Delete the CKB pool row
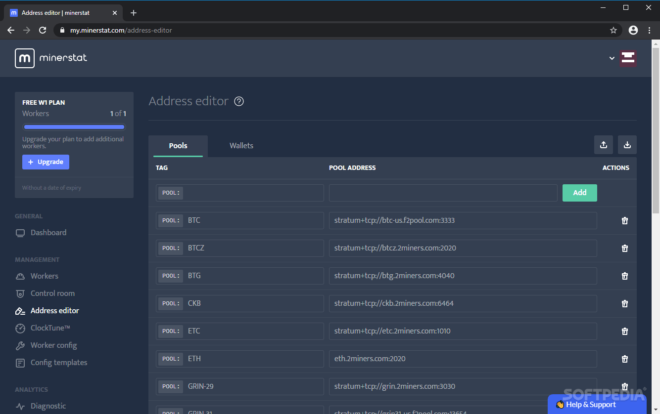This screenshot has height=414, width=660. pyautogui.click(x=625, y=303)
